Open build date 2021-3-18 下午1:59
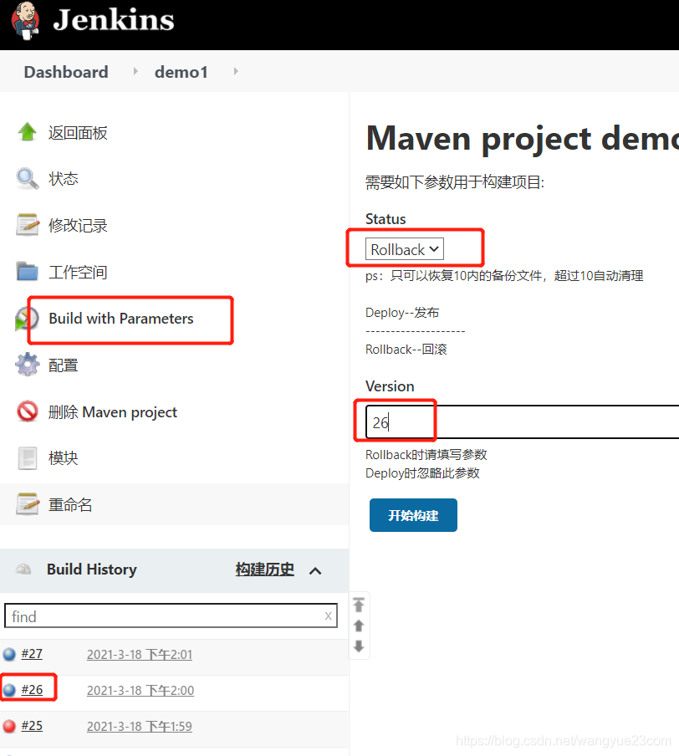Image resolution: width=679 pixels, height=756 pixels. tap(140, 726)
